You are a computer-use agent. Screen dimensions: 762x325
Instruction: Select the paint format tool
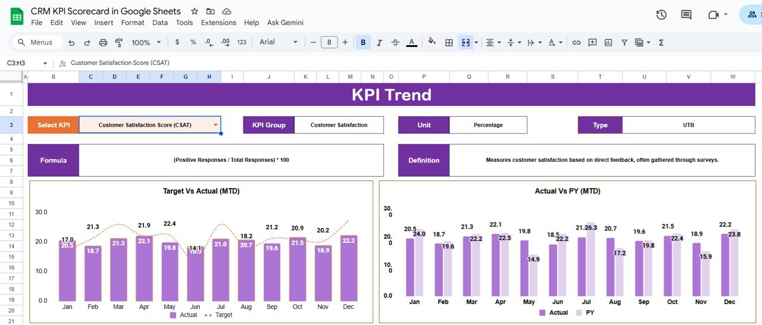tap(118, 42)
